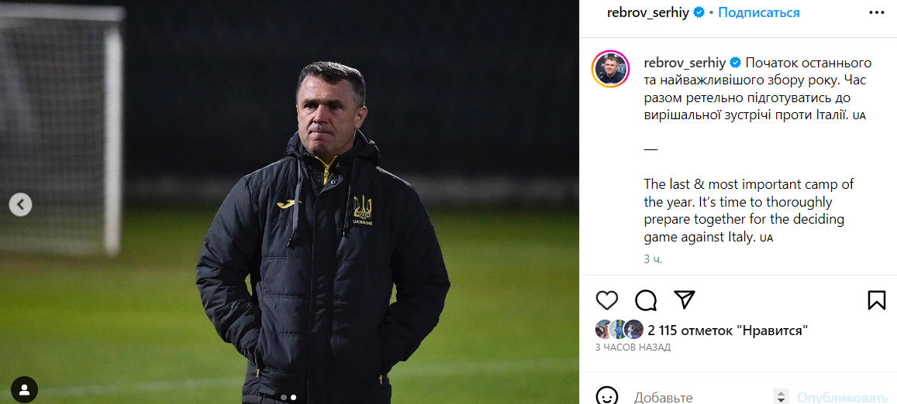Image resolution: width=897 pixels, height=404 pixels.
Task: Click the Опубликовать post comment button
Action: point(842,397)
